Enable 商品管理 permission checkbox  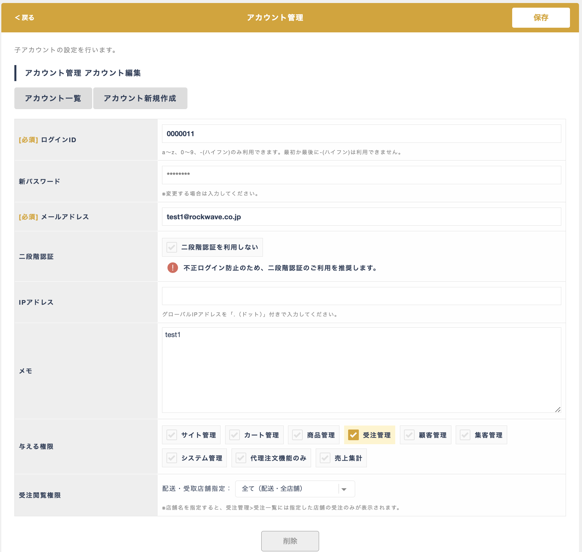coord(297,435)
